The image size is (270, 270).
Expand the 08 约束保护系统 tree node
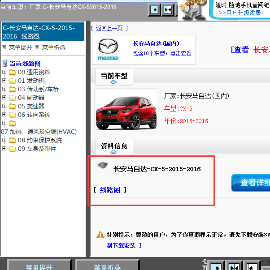4,140
